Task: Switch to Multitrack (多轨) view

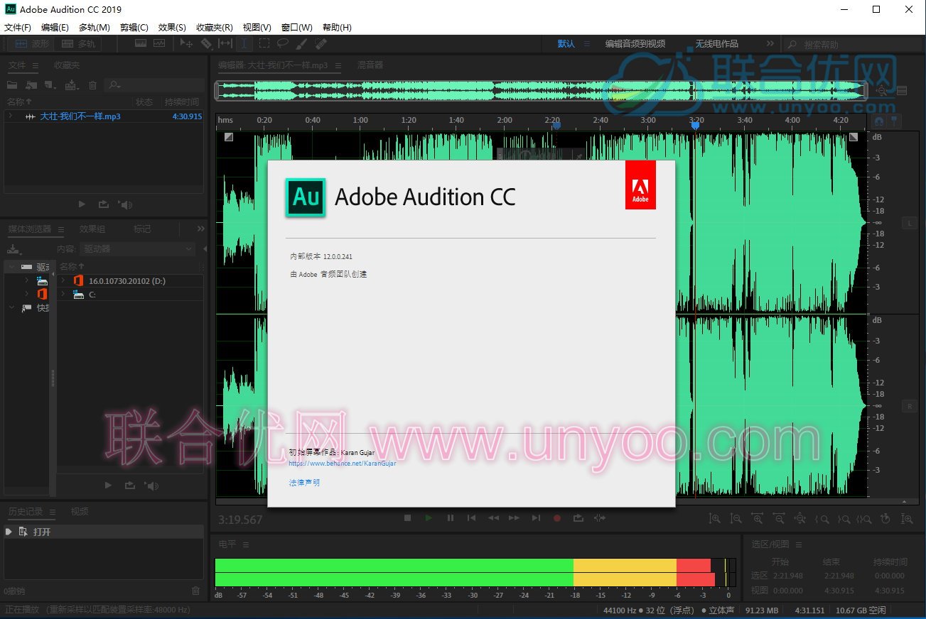Action: (x=78, y=44)
